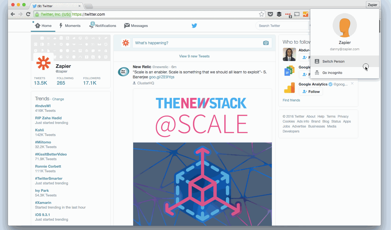Go to Moments tab
Screen dimensions: 391x230
click(x=70, y=26)
